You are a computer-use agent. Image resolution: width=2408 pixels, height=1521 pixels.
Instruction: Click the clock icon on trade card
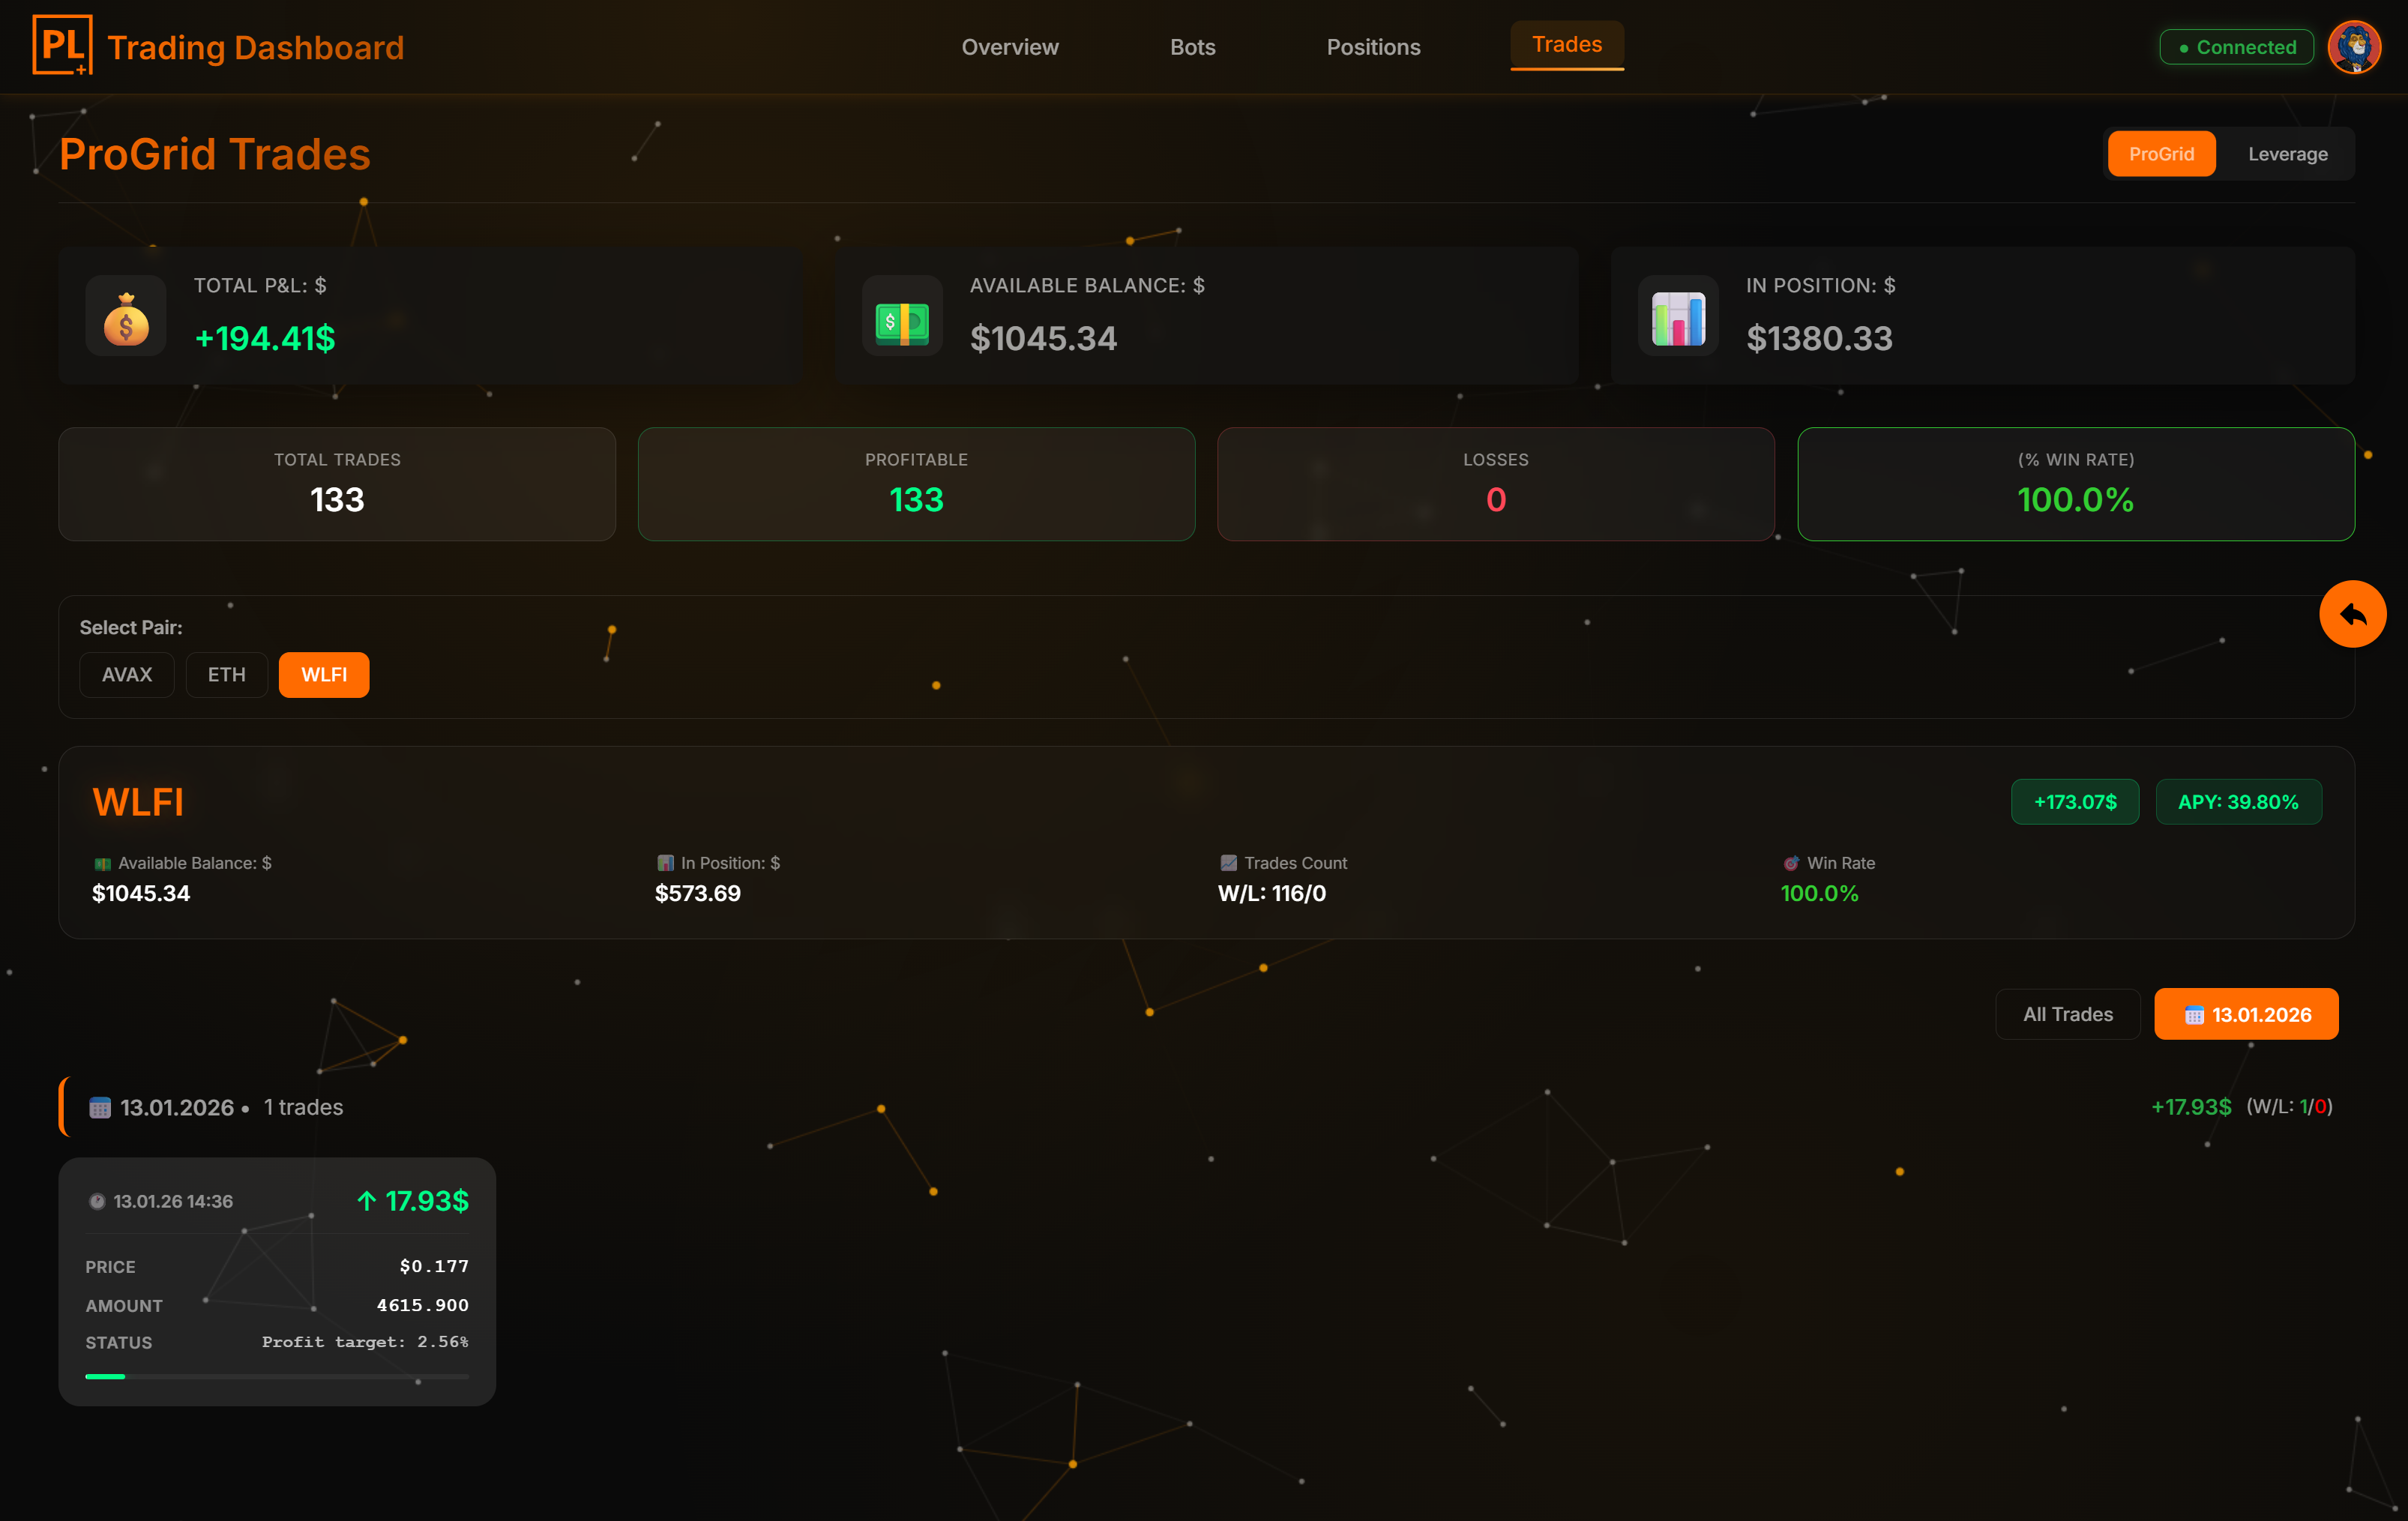tap(97, 1201)
